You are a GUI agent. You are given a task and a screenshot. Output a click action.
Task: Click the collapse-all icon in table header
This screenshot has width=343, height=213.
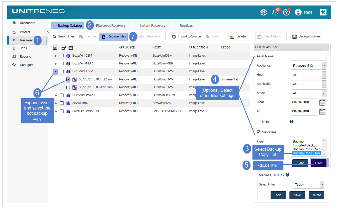click(64, 48)
